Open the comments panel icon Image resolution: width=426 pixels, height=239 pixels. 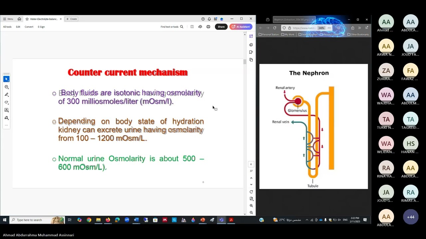(x=251, y=44)
